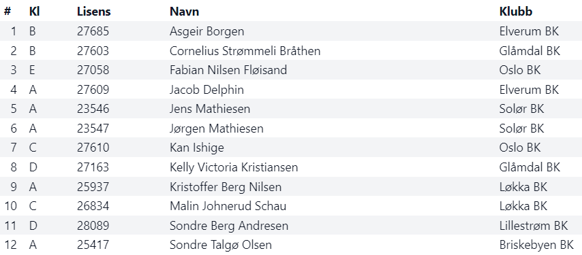Select Sondre Berg Andresen
Image resolution: width=582 pixels, height=255 pixels.
(x=229, y=226)
